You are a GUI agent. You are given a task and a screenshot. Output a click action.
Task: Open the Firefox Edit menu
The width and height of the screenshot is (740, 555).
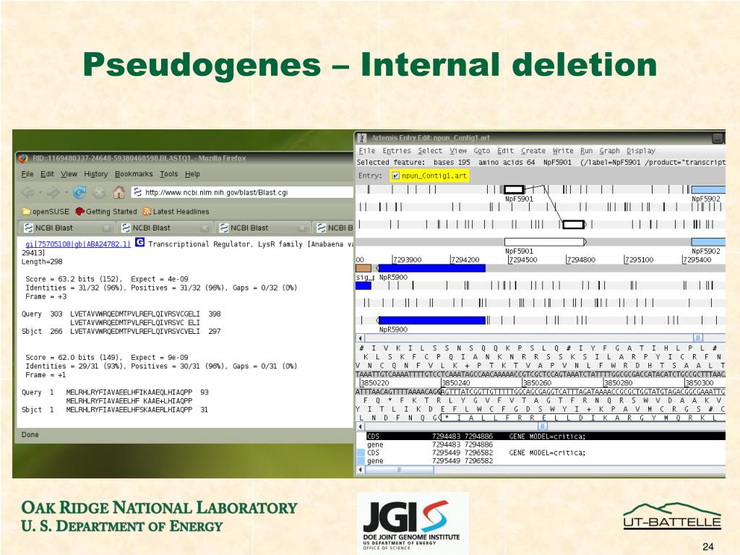[47, 173]
